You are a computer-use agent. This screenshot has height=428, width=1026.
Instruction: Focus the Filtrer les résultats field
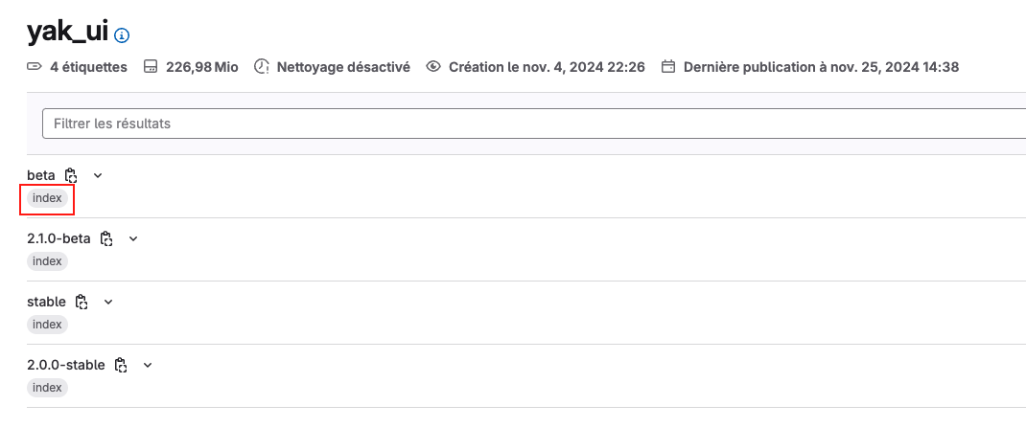533,124
